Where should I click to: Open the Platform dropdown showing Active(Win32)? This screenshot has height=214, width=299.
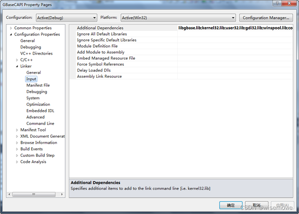coord(178,18)
